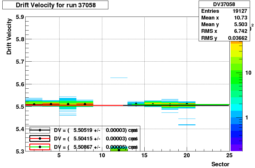Click the Mean y 5.503 stats row
The width and height of the screenshot is (255, 168).
(x=224, y=24)
